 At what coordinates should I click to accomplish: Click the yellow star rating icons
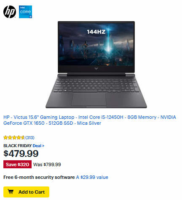click(x=14, y=137)
